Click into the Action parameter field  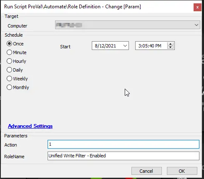click(x=123, y=144)
